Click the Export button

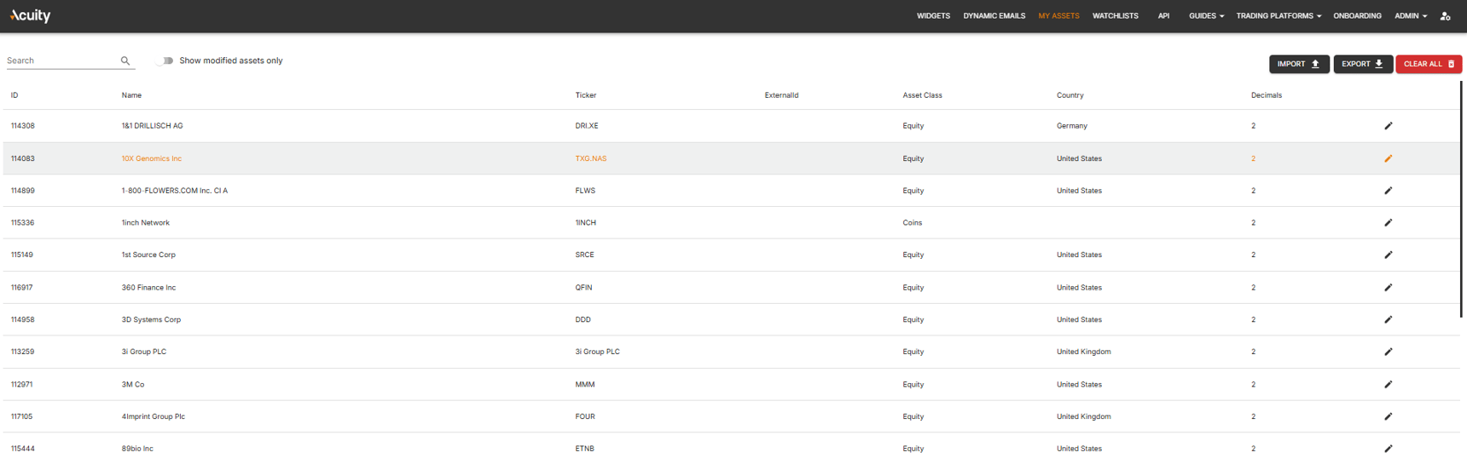point(1363,64)
